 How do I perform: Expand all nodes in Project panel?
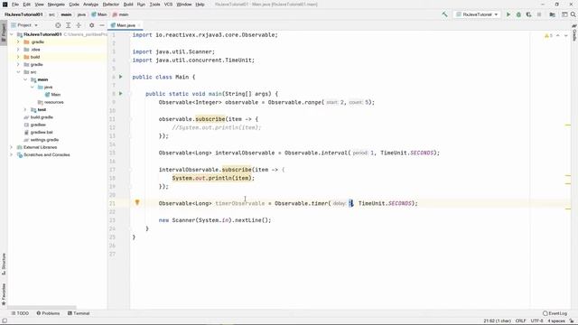tap(69, 25)
